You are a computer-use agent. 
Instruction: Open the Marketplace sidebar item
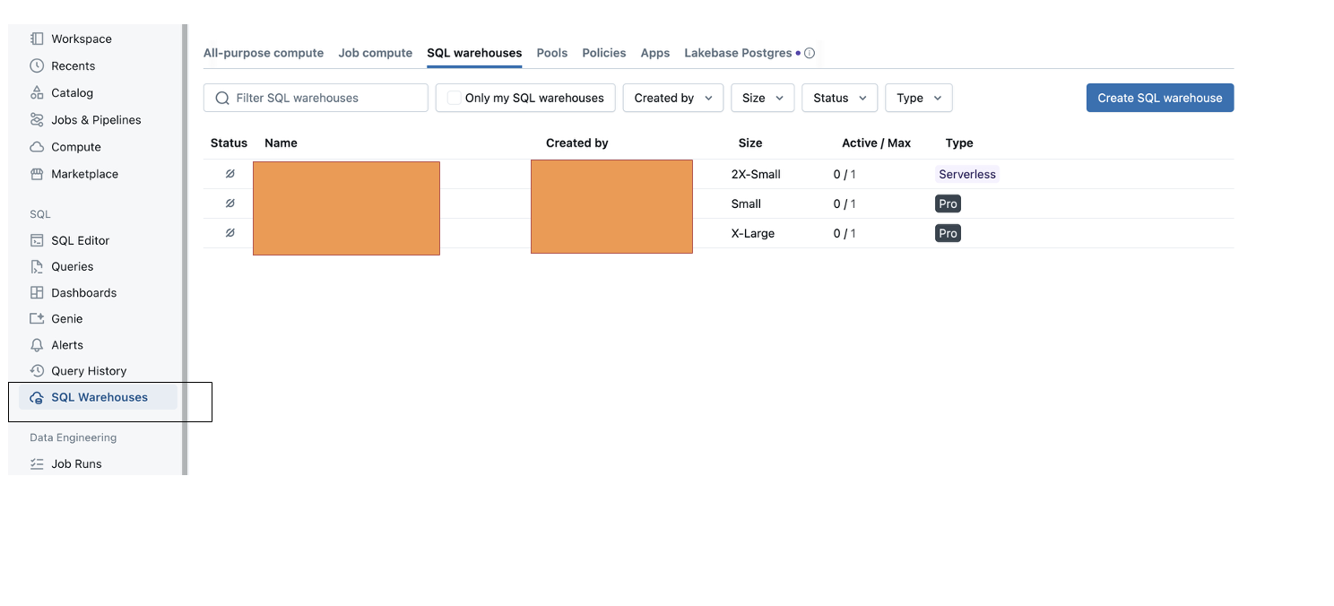[x=85, y=174]
